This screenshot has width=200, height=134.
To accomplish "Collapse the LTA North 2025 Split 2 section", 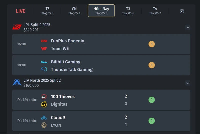I will pyautogui.click(x=188, y=83).
